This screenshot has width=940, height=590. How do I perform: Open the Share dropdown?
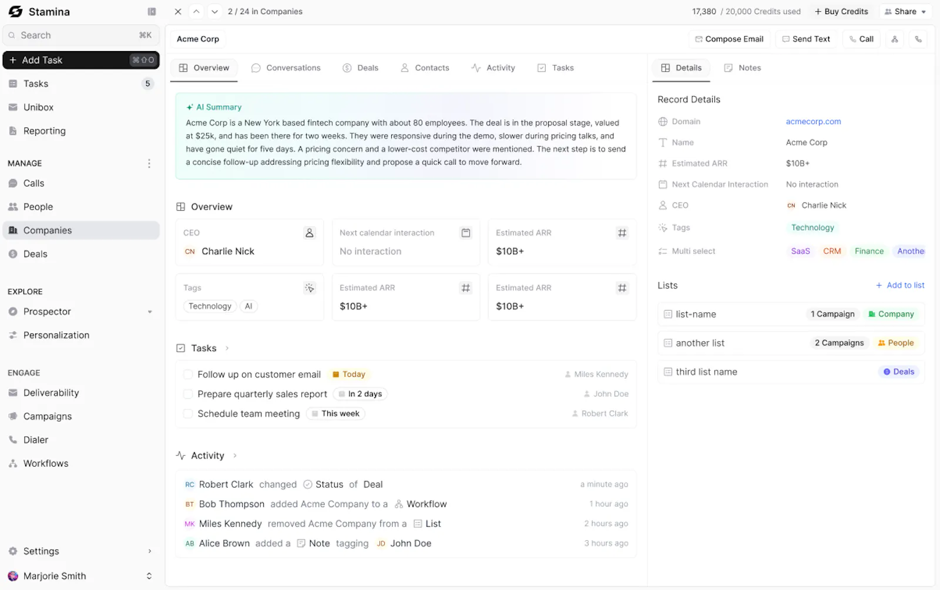(x=905, y=12)
